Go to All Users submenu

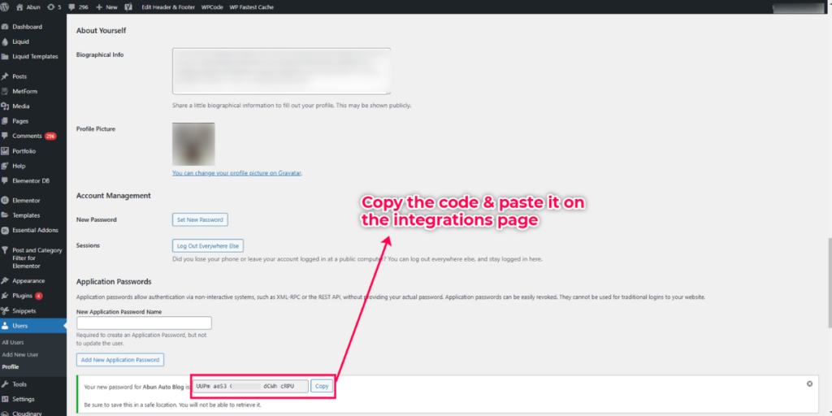(x=13, y=343)
